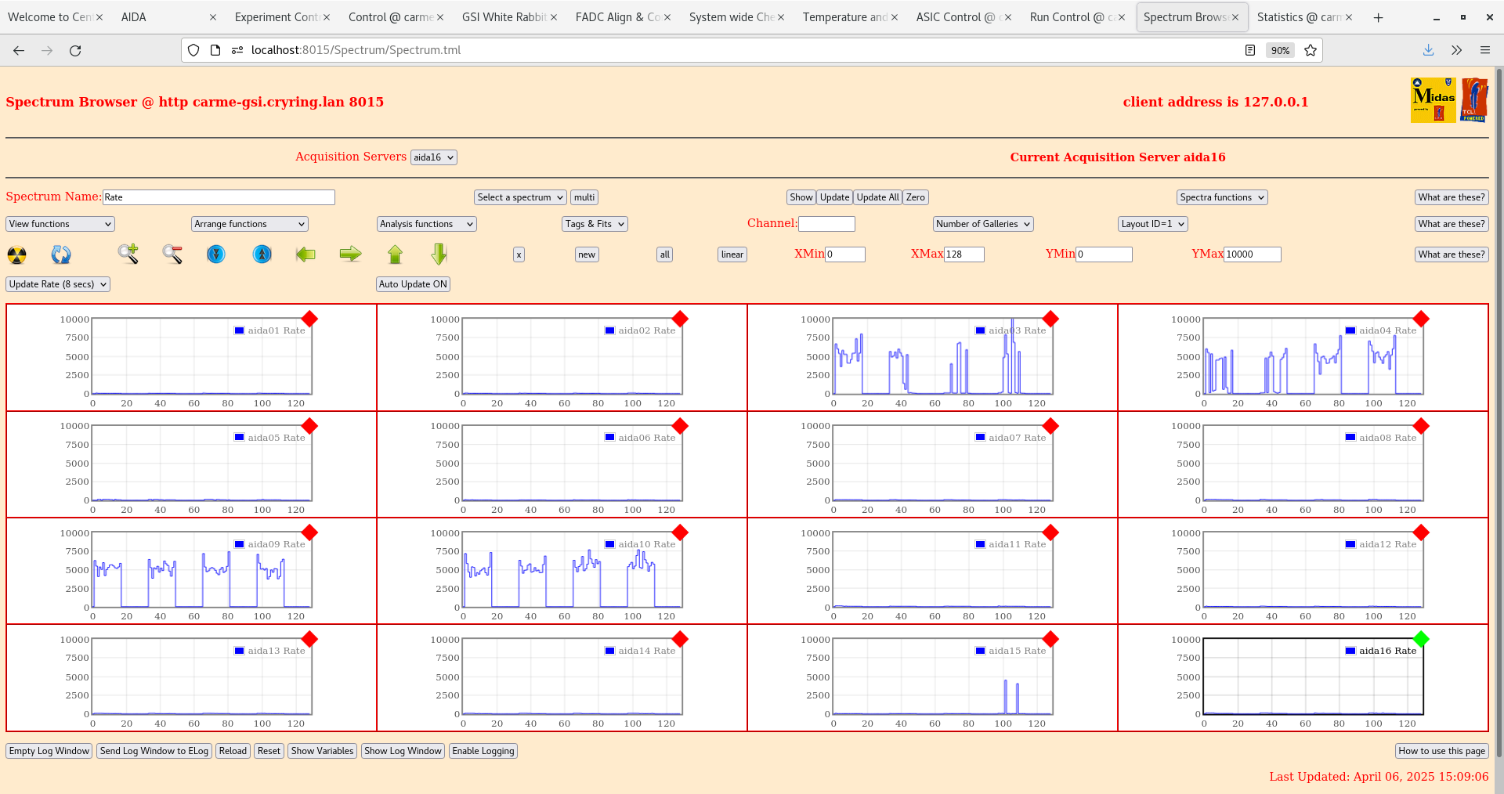Click the radioactive nuke icon

pos(16,254)
